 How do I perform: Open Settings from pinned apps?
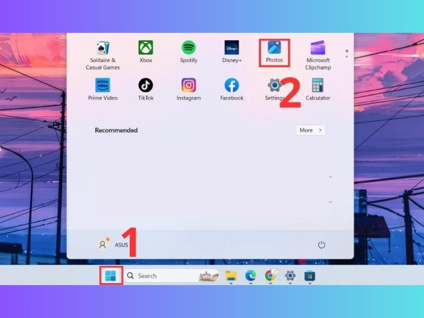(275, 90)
